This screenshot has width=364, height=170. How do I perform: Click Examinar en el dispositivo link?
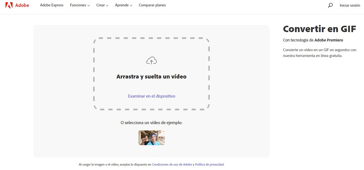coord(151,96)
